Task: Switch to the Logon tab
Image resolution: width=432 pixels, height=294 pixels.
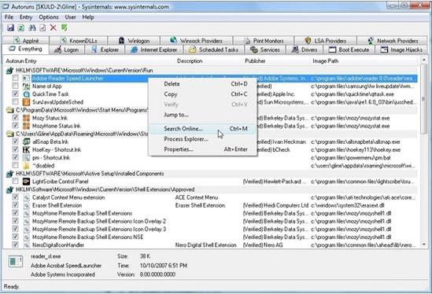Action: [x=67, y=50]
